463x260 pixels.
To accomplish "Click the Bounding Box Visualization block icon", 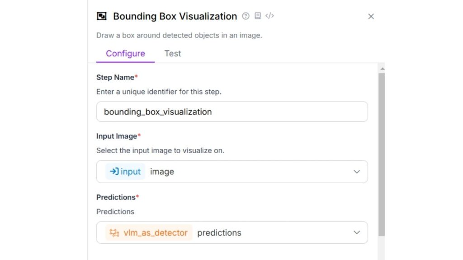I will pyautogui.click(x=102, y=16).
